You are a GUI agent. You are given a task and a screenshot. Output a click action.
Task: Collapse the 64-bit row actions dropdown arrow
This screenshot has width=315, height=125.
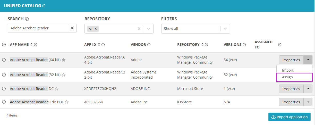tap(308, 60)
